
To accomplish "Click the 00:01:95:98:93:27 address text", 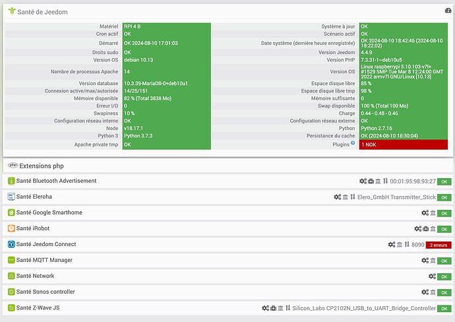I will coord(413,181).
